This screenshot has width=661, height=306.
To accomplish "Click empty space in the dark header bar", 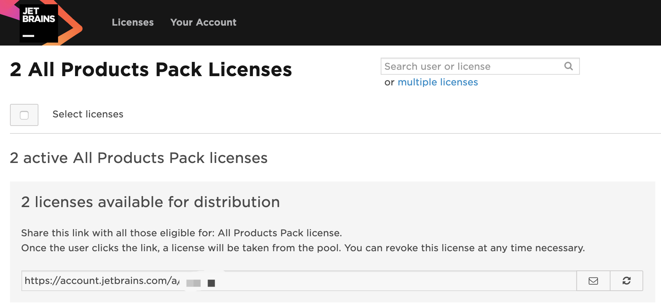I will (427, 23).
